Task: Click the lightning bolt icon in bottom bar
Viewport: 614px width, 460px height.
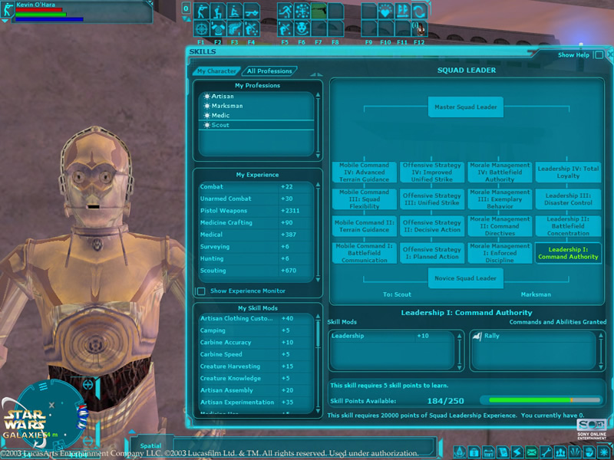Action: [x=517, y=452]
